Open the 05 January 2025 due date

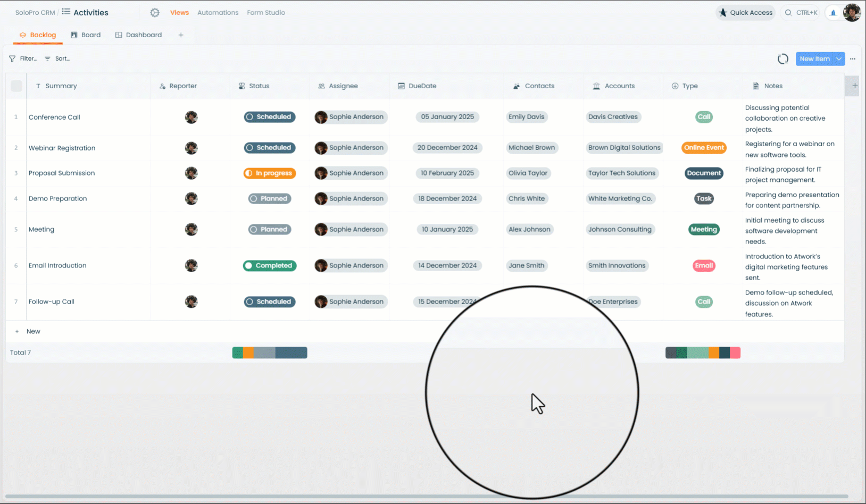447,117
